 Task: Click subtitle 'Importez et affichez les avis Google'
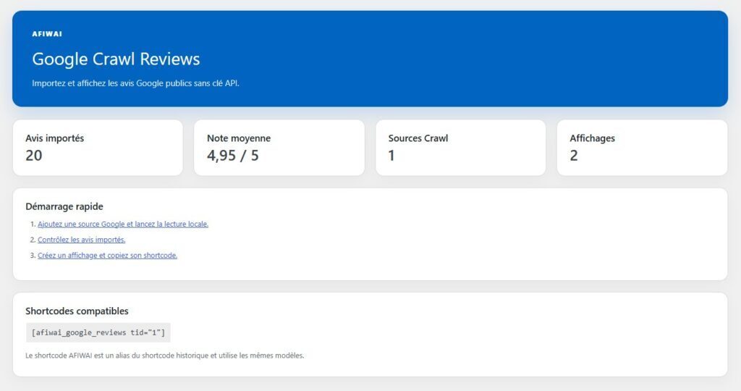tap(135, 83)
